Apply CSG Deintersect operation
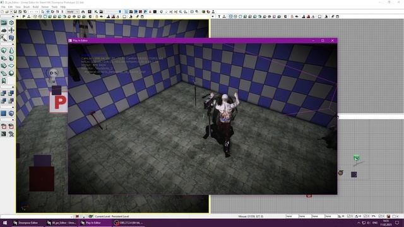The image size is (404, 227). click(x=11, y=101)
